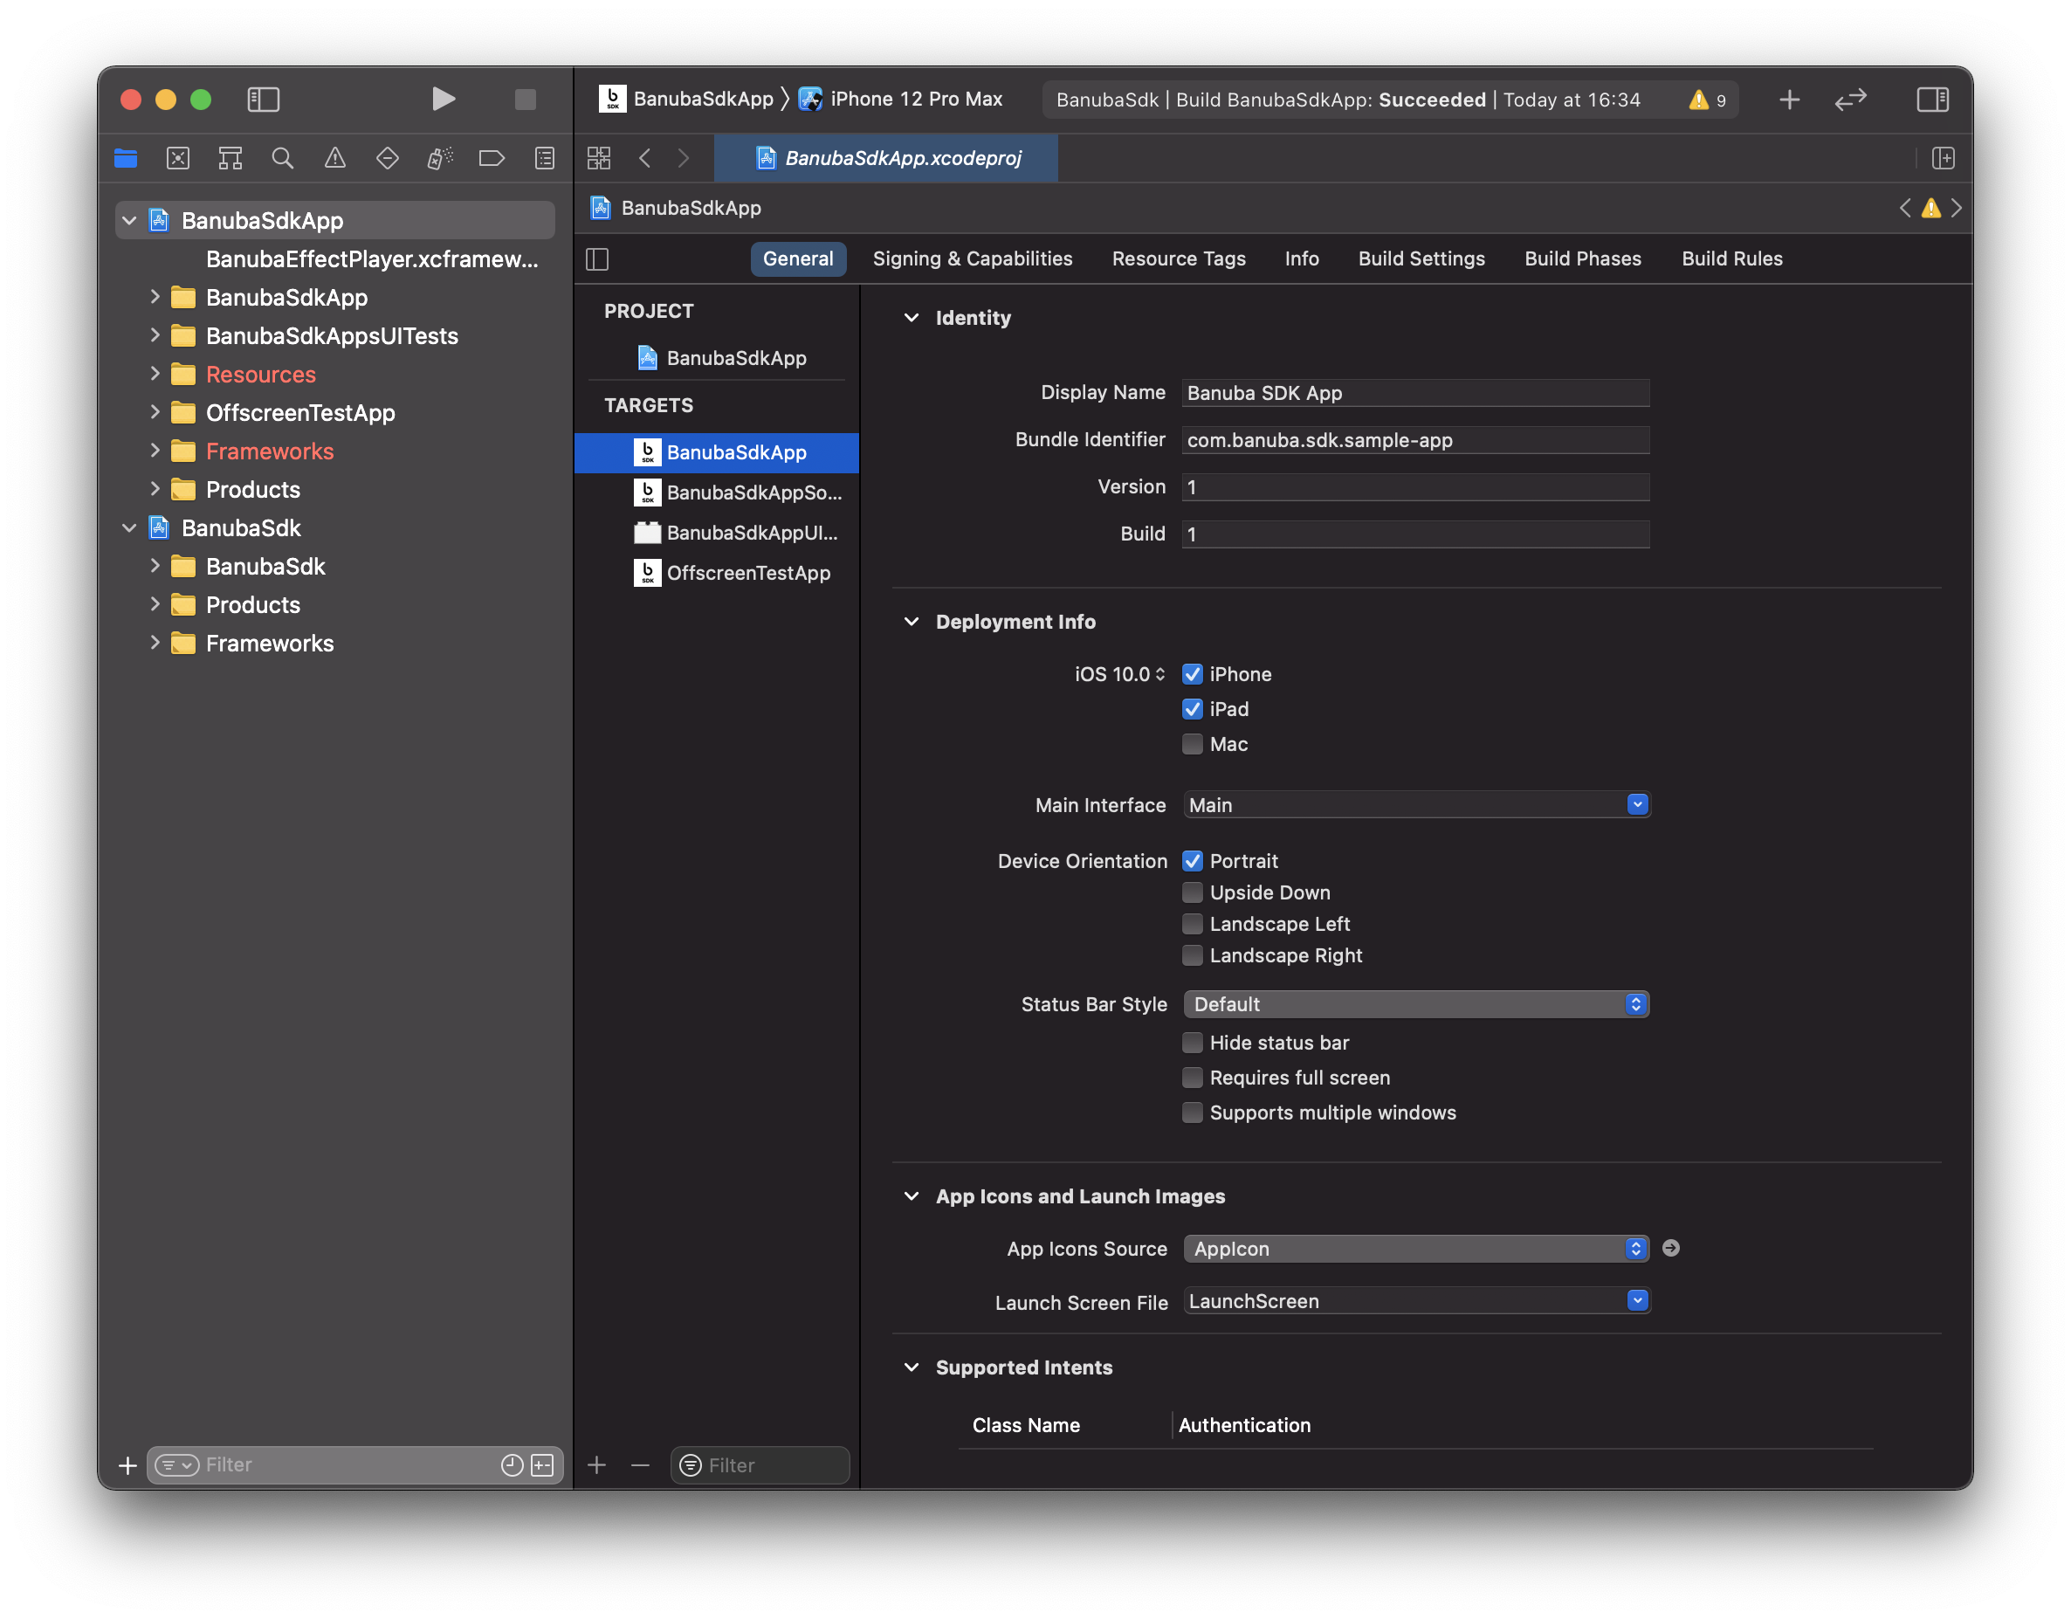Go forward in editor history
2071x1619 pixels.
(x=684, y=158)
